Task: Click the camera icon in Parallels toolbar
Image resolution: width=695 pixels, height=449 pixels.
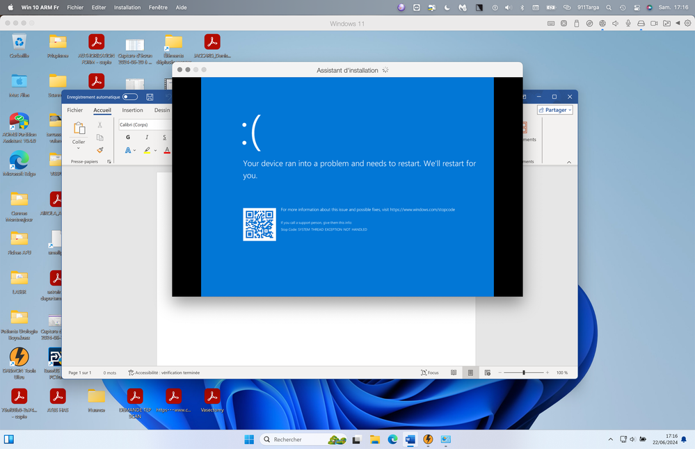Action: [x=654, y=24]
